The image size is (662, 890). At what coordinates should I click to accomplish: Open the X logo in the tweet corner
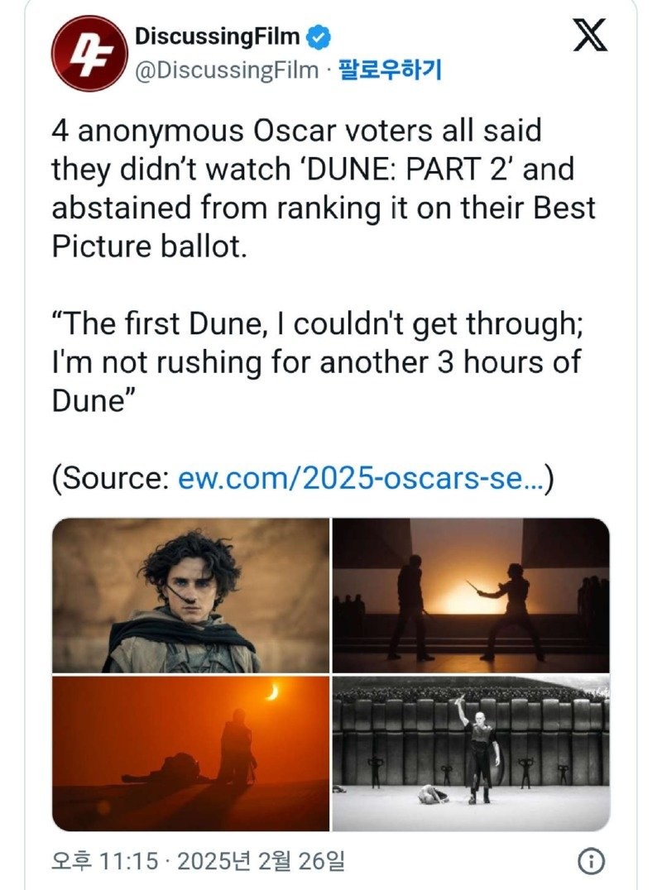pyautogui.click(x=589, y=39)
